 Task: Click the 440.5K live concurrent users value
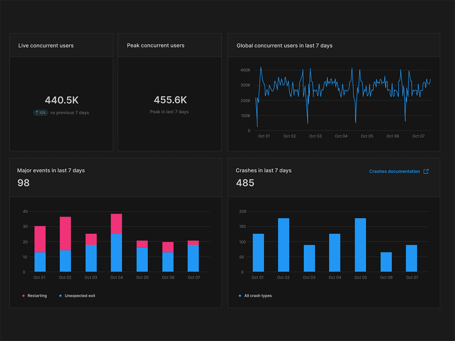pyautogui.click(x=61, y=100)
